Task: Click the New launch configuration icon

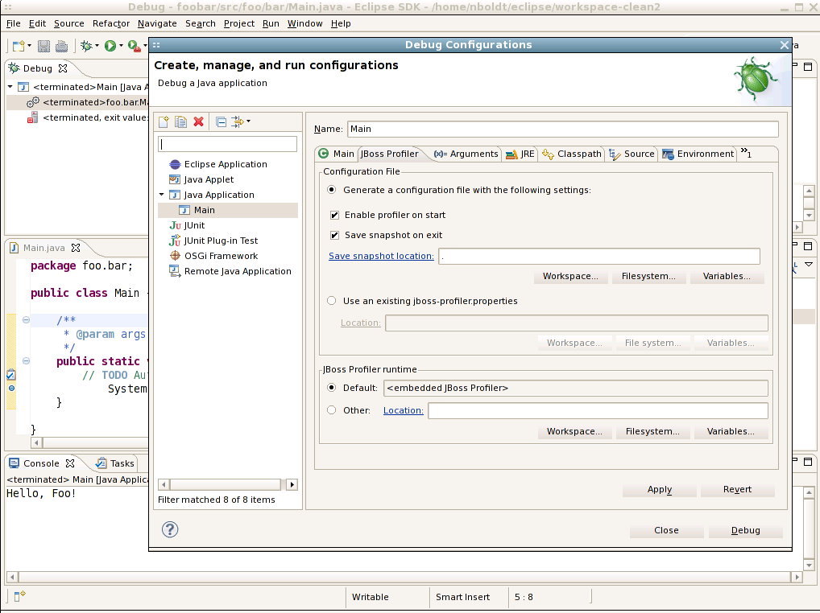Action: pyautogui.click(x=164, y=121)
